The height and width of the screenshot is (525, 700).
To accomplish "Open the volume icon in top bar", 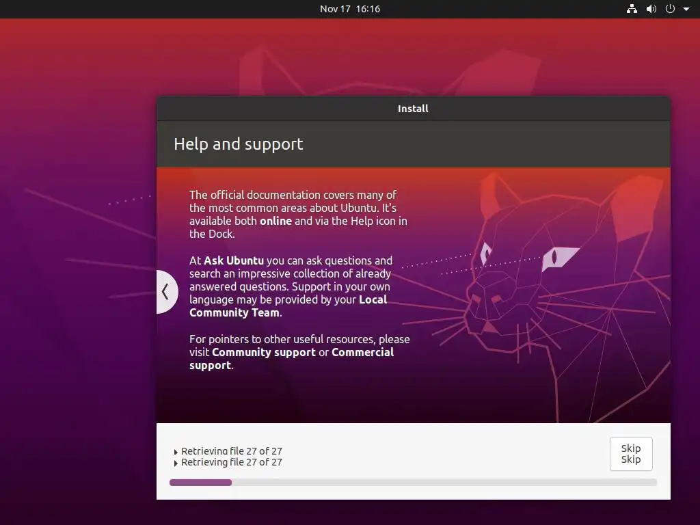I will [651, 9].
